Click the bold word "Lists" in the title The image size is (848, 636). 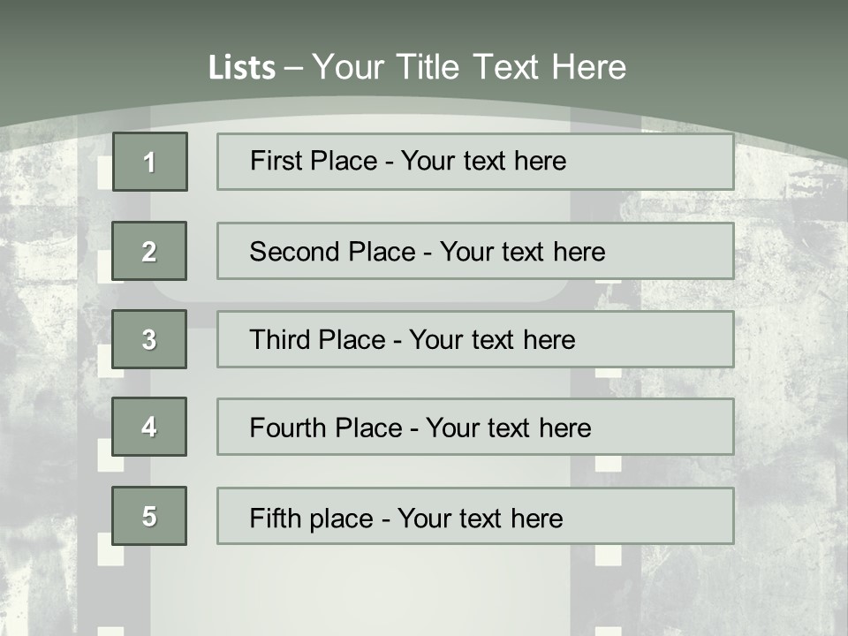[x=241, y=67]
